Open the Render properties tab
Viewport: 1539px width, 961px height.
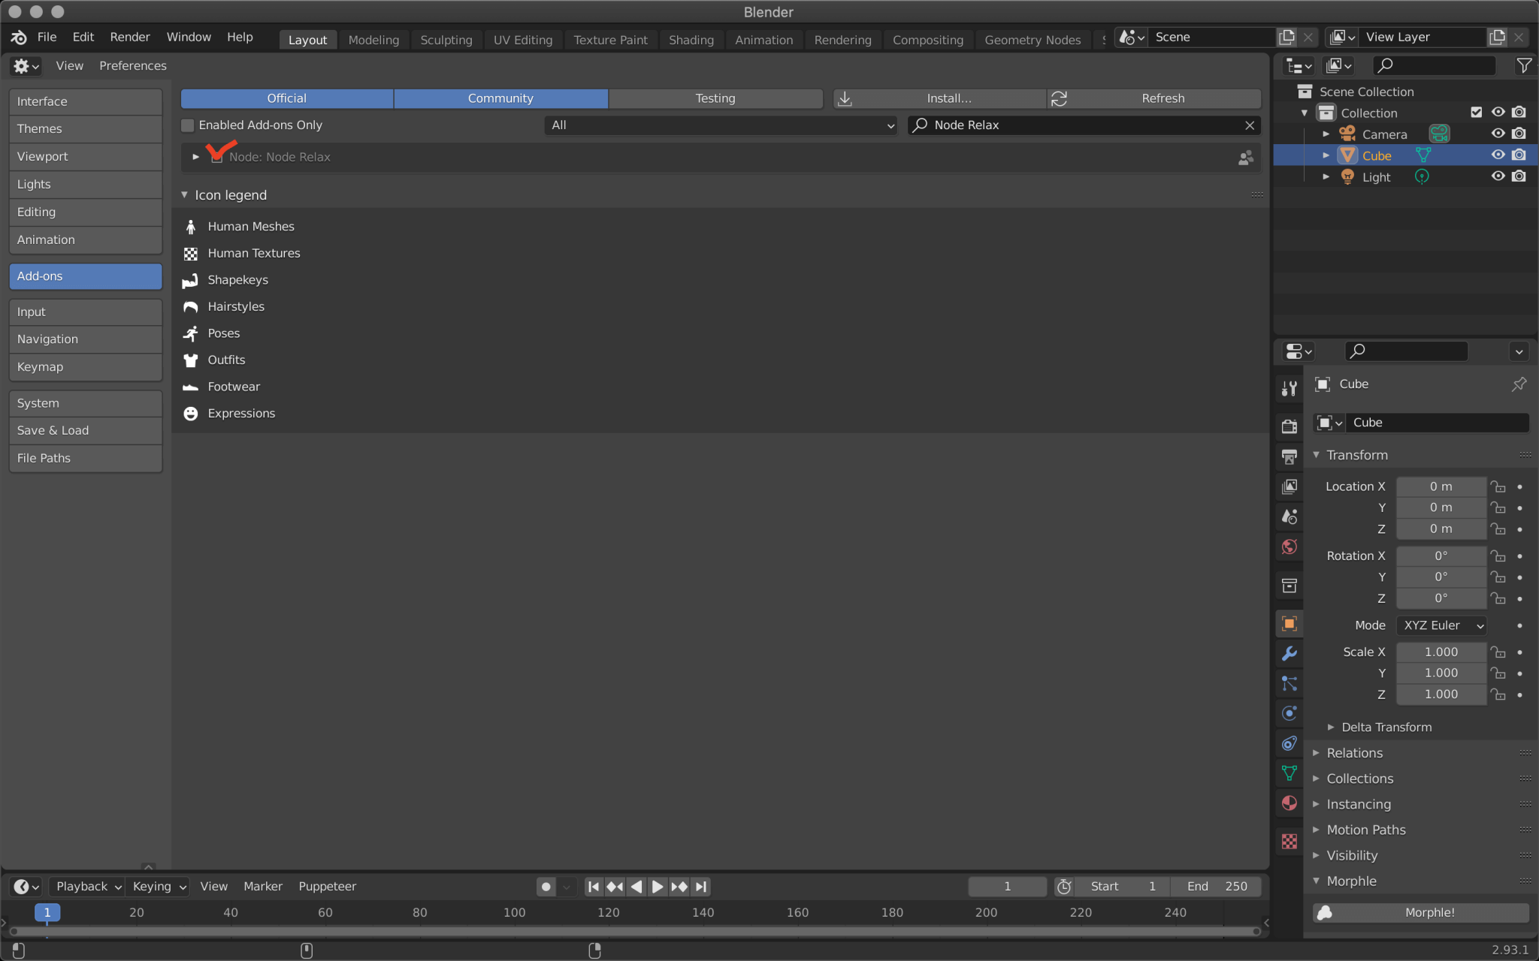1290,426
